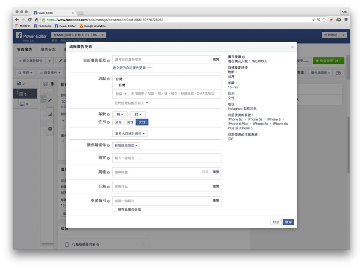Click 建立新的自訂廣告受眾 link

point(132,68)
